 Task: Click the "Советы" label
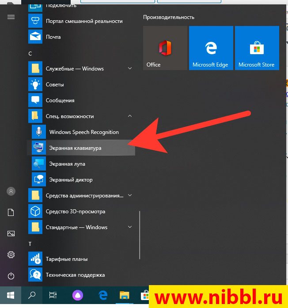pos(55,85)
